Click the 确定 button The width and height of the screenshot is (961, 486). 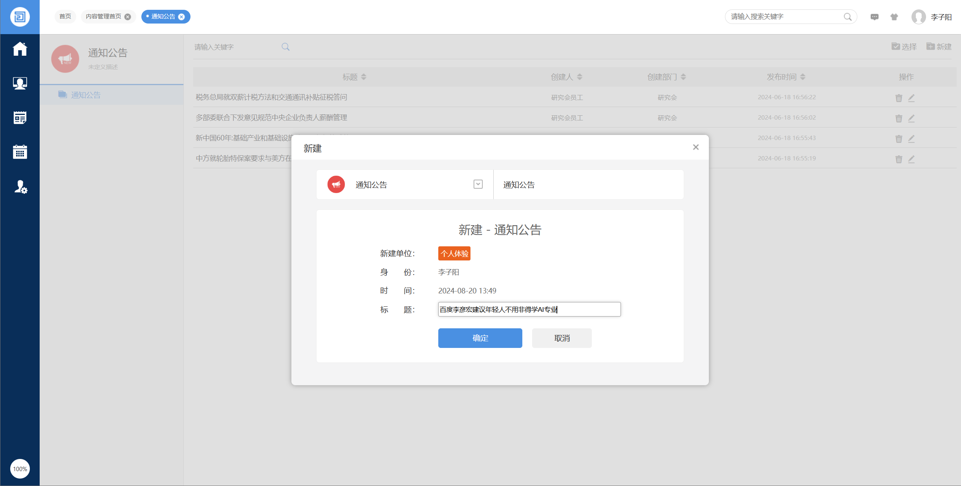pyautogui.click(x=480, y=338)
